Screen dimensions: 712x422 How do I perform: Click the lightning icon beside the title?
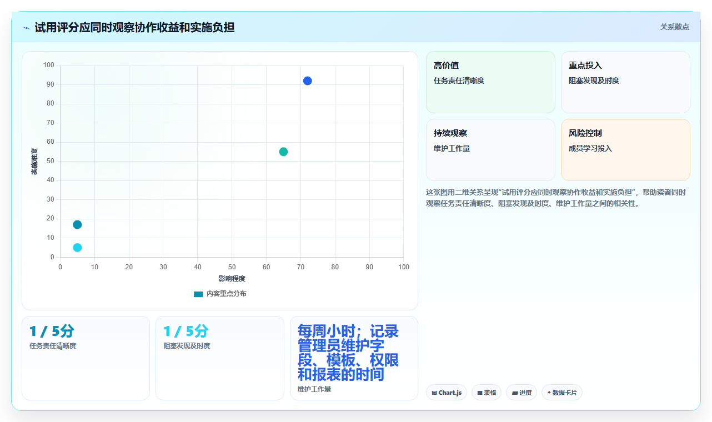pos(26,27)
